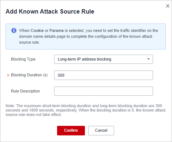Close the Add Known Attack Source Rule dialog
The width and height of the screenshot is (172, 142).
(168, 6)
